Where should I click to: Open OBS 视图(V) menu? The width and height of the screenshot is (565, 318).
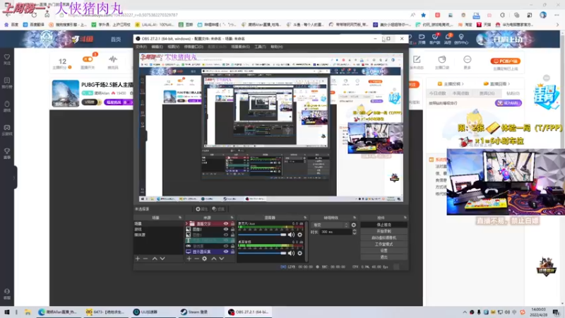(x=173, y=47)
